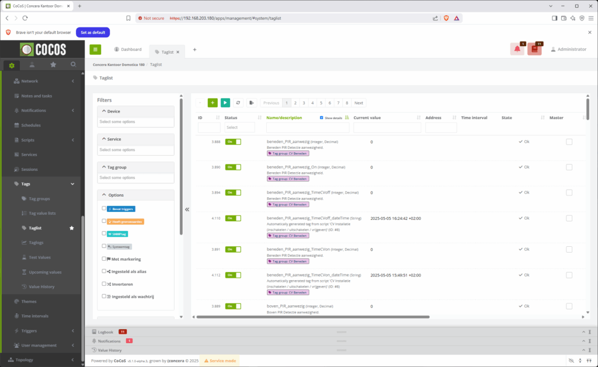Check the Systeemtag filter checkbox
Viewport: 598px width, 367px height.
point(104,246)
